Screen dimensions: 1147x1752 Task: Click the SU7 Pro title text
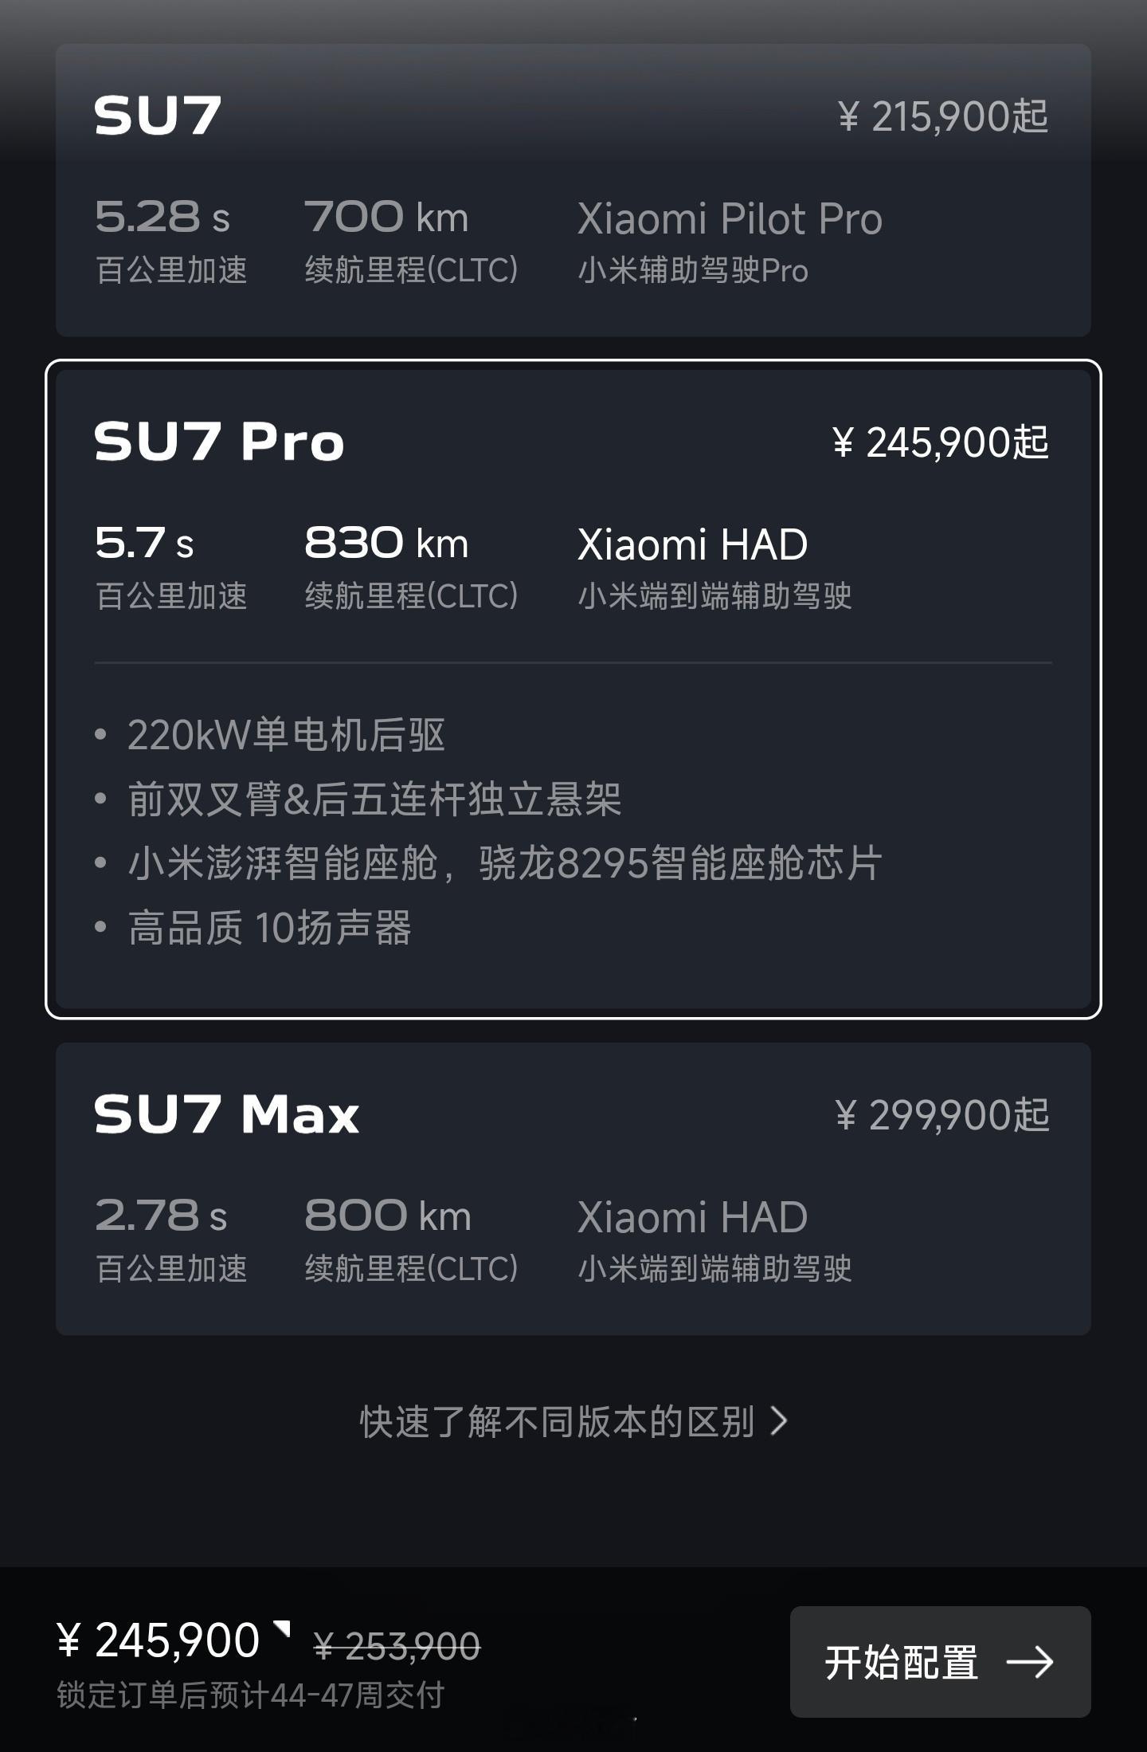219,441
